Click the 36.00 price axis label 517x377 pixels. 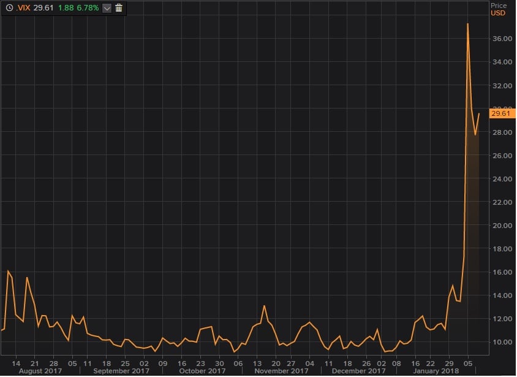502,39
